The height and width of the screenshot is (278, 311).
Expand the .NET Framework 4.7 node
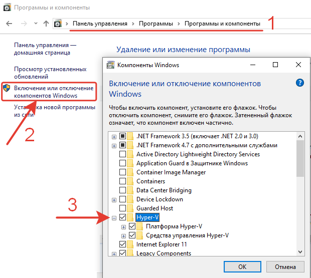pos(114,146)
